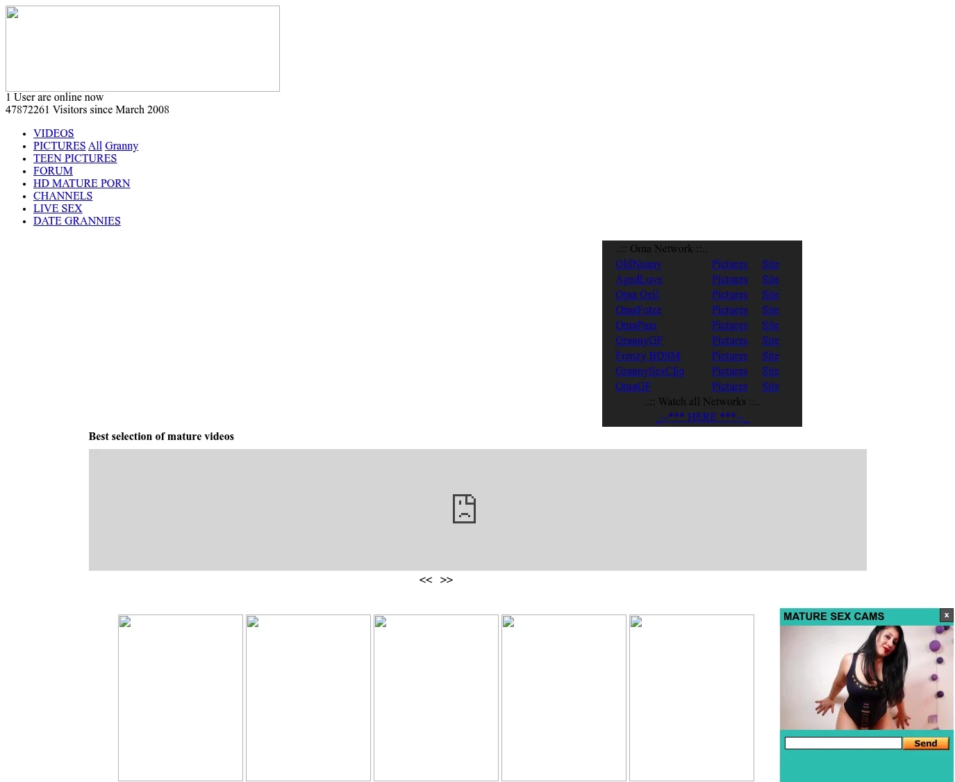Open the OldNanny network link
The image size is (955, 782).
click(638, 264)
